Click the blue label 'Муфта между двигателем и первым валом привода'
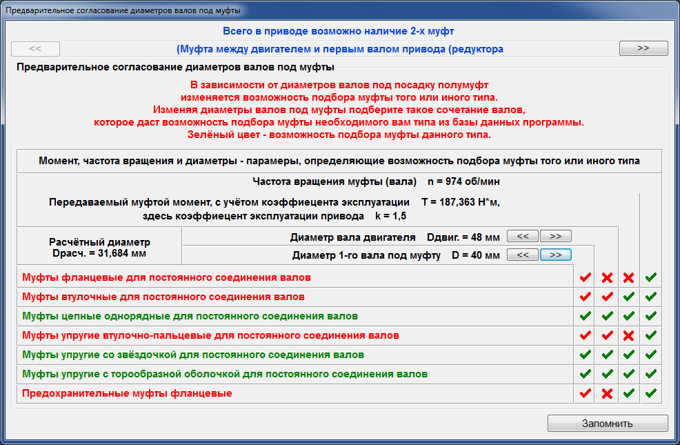This screenshot has height=445, width=680. (x=314, y=49)
